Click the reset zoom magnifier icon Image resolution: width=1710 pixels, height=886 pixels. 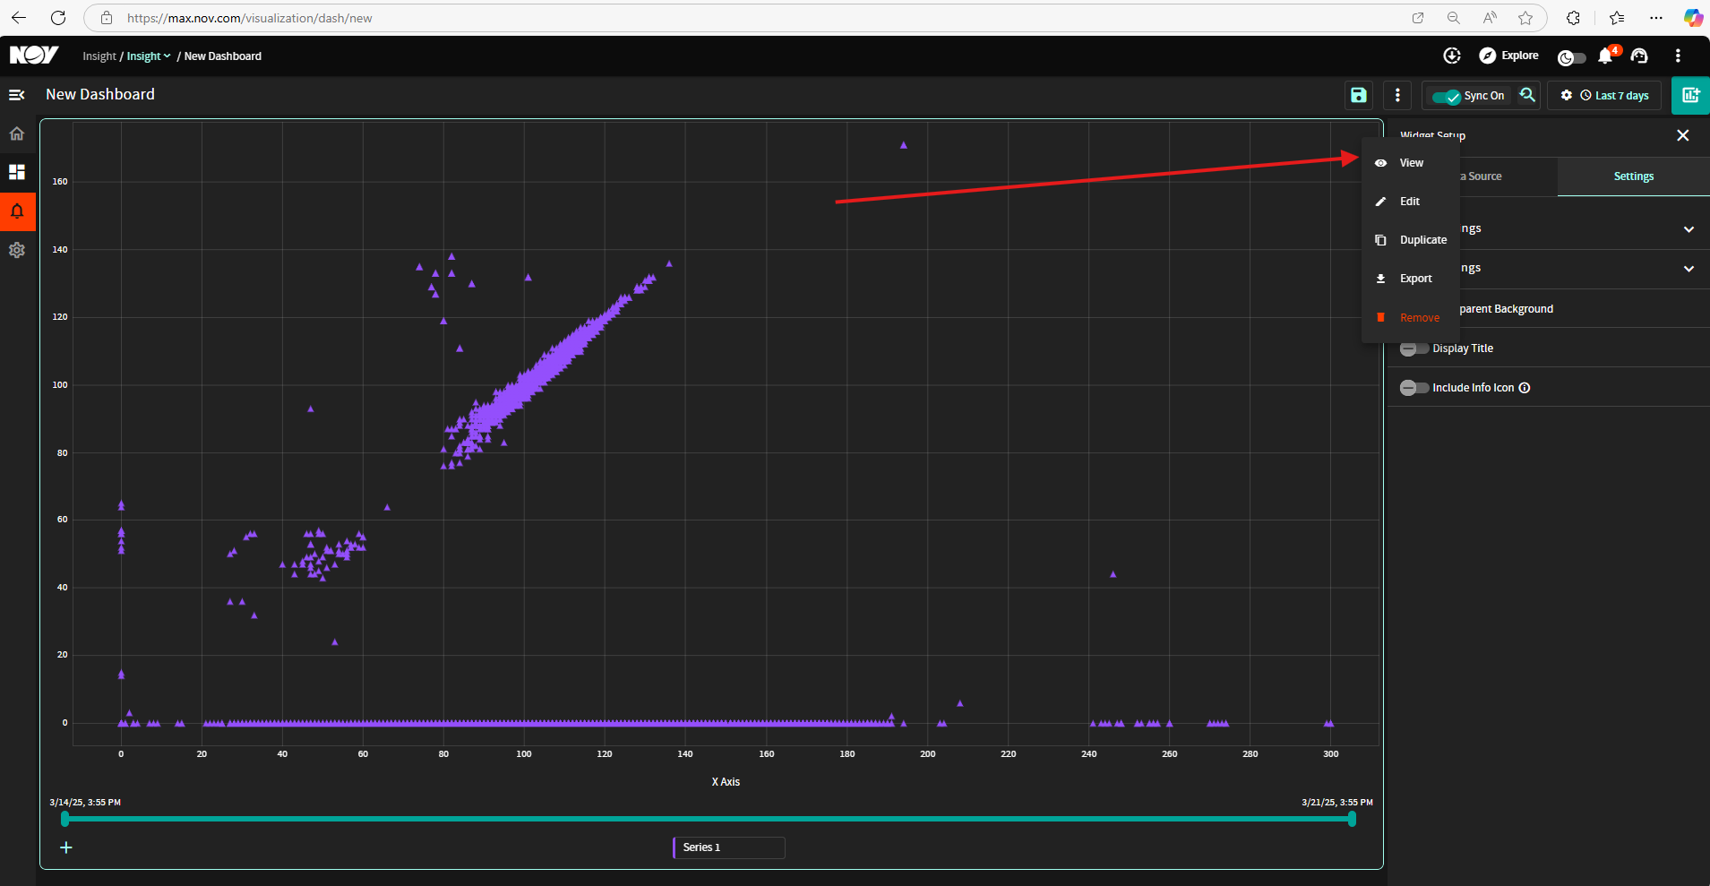1527,95
